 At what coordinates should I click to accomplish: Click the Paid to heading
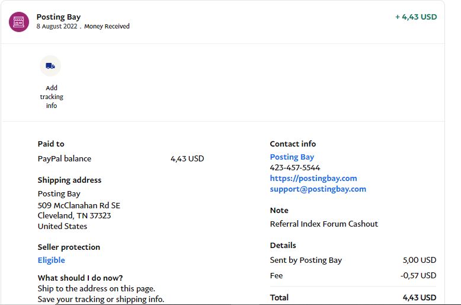point(51,144)
